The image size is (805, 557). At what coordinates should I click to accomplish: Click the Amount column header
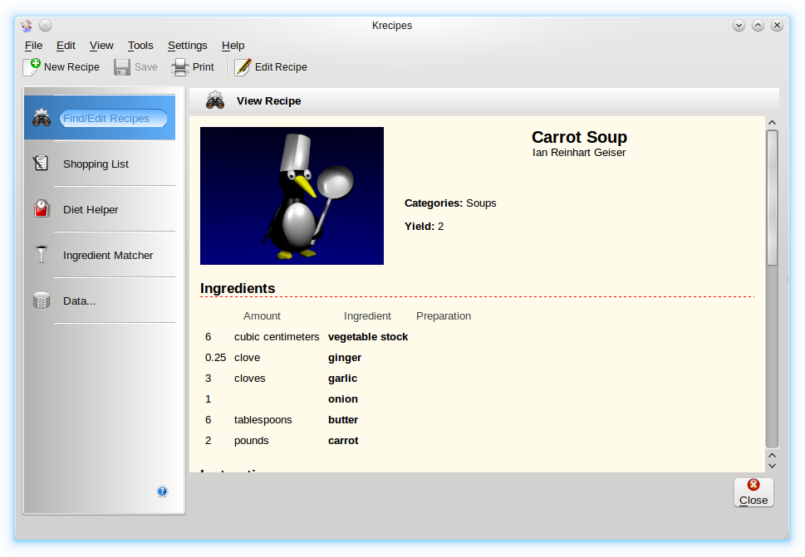point(262,316)
